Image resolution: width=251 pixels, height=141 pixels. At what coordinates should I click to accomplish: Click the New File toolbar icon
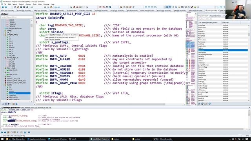[15, 7]
